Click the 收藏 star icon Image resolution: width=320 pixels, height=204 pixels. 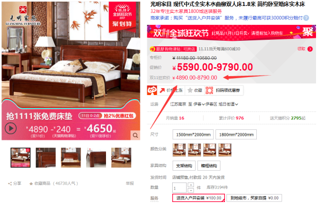(x=190, y=90)
